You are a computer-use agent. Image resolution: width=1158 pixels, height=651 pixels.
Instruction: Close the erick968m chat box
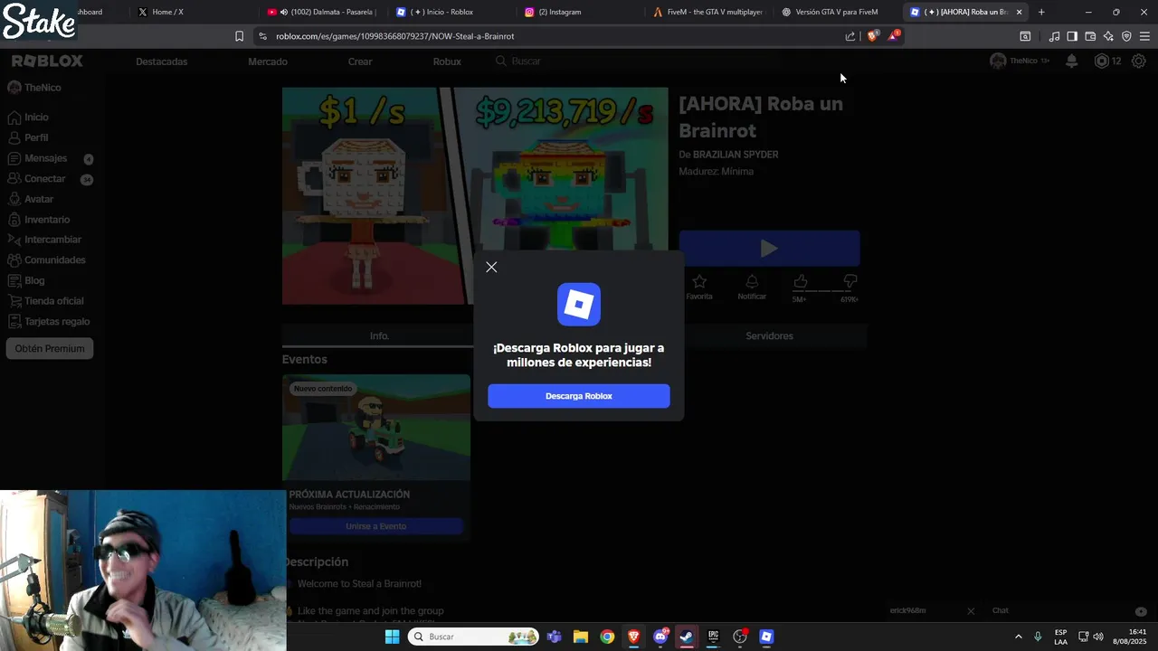tap(971, 611)
